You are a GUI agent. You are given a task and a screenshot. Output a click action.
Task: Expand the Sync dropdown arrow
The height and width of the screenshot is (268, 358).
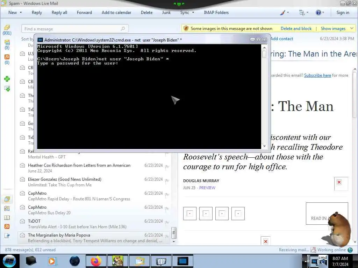coord(193,13)
